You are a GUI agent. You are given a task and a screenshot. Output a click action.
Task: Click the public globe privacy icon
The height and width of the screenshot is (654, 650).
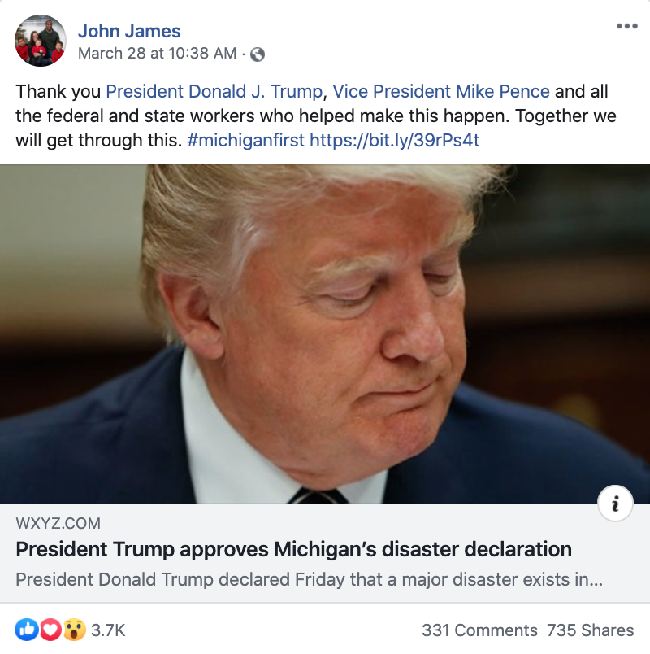point(257,54)
